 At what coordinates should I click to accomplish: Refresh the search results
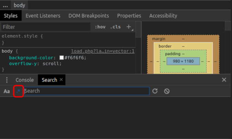point(155,91)
